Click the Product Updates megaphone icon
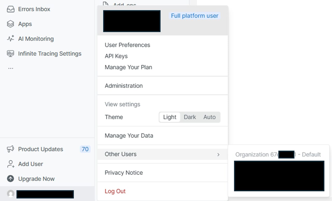The height and width of the screenshot is (201, 332). pos(10,149)
